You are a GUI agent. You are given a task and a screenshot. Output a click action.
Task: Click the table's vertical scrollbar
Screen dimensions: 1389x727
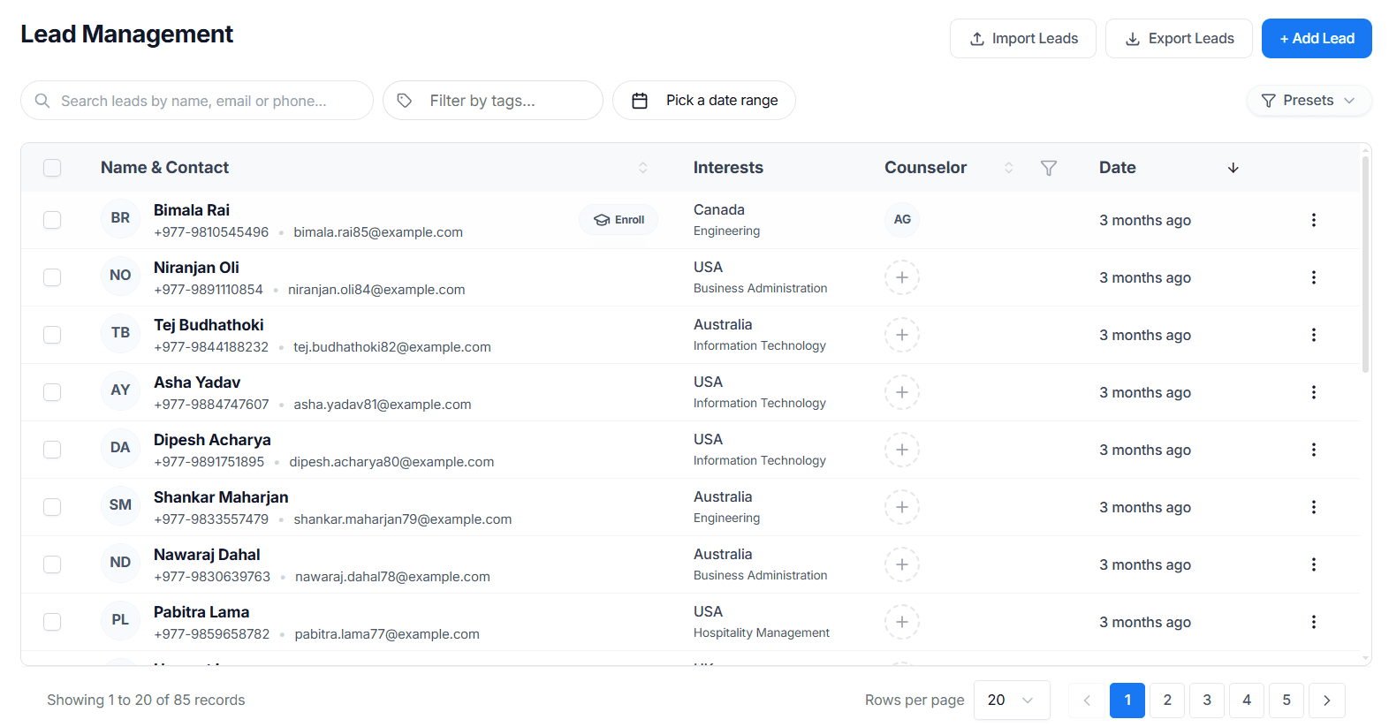click(x=1365, y=265)
